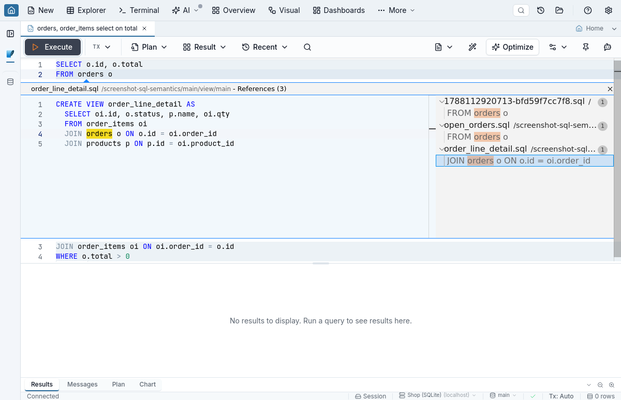Switch to the Chart tab
The image size is (621, 400).
(147, 384)
